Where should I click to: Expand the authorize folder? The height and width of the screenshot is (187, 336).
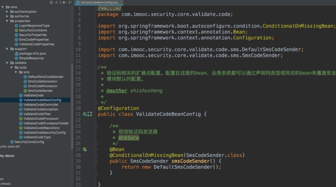pos(7,16)
